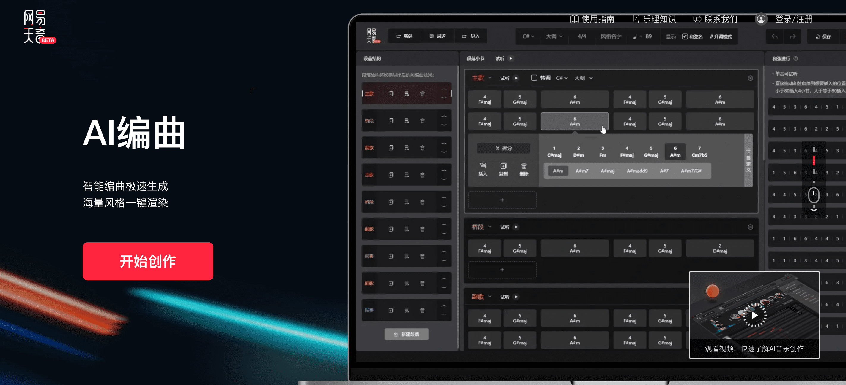
Task: Click the redo arrow icon
Action: tap(792, 36)
